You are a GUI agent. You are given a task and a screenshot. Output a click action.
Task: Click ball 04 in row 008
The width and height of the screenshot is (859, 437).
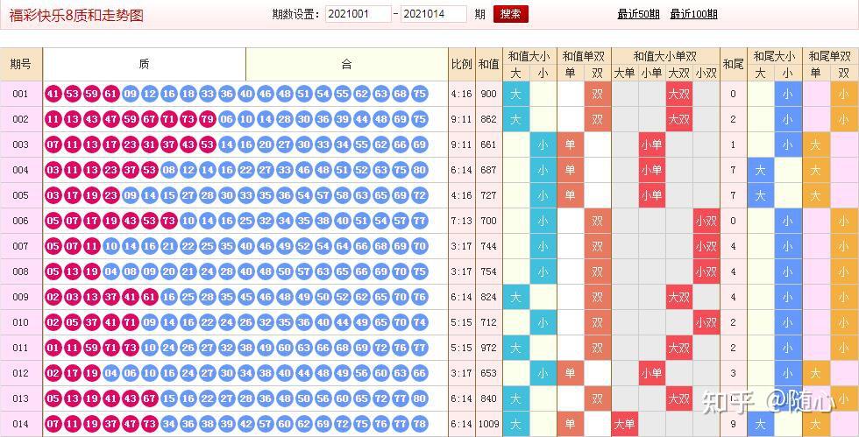[x=111, y=271]
